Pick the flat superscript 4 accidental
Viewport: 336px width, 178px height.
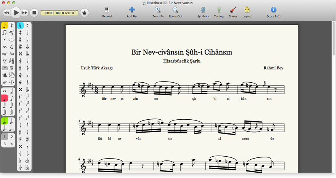coord(27,118)
